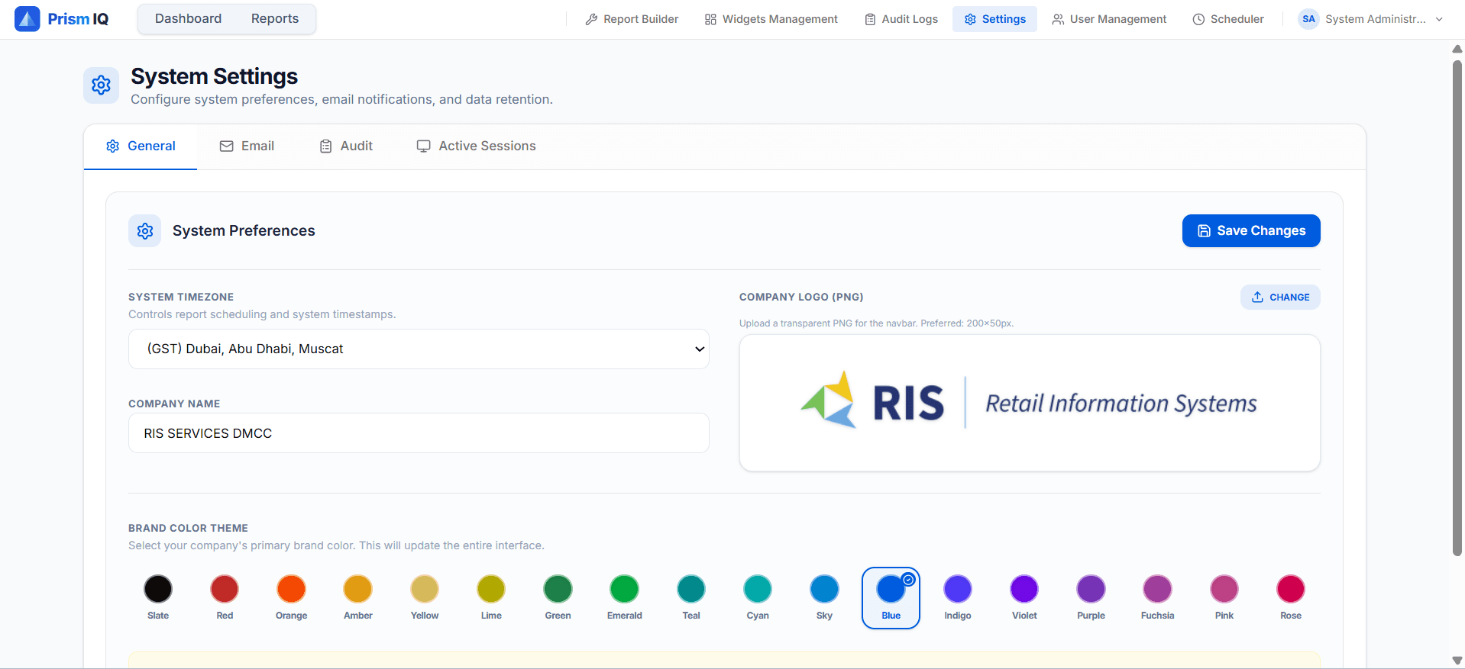Image resolution: width=1465 pixels, height=669 pixels.
Task: Open Widgets Management grid icon
Action: 710,19
